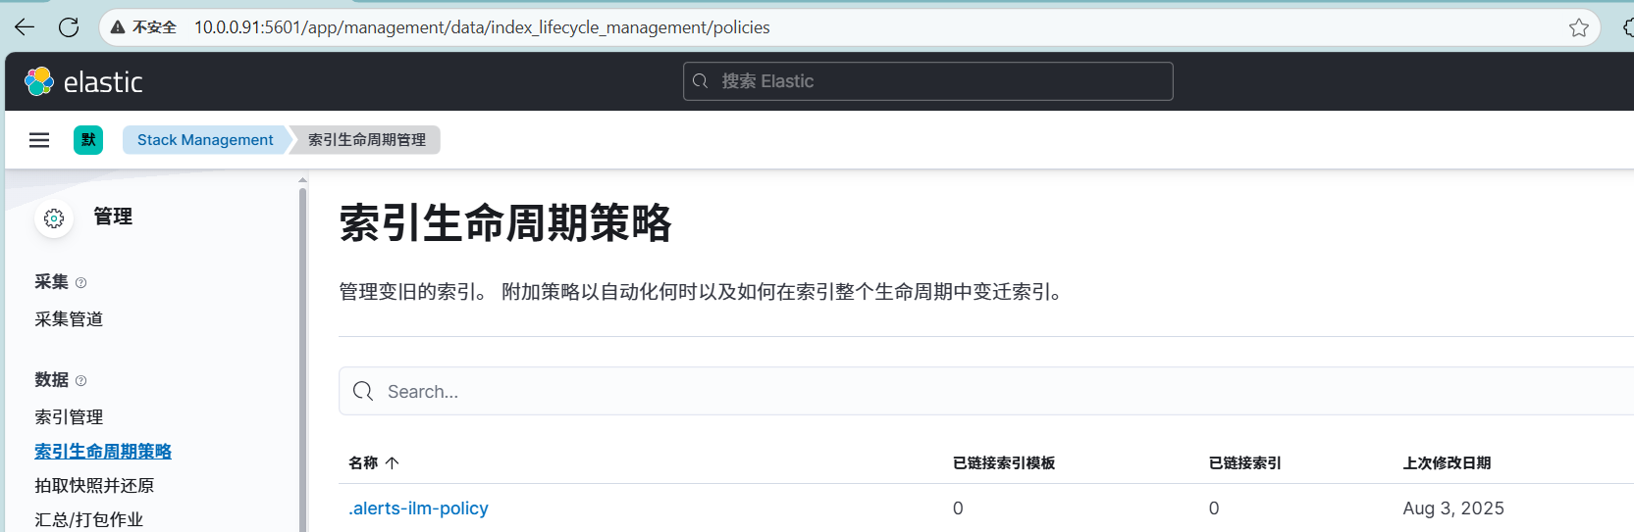Click the browser address bar URL
Image resolution: width=1634 pixels, height=532 pixels.
tap(482, 27)
